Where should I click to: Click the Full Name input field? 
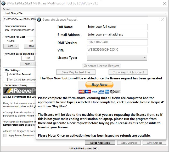tap(117, 27)
